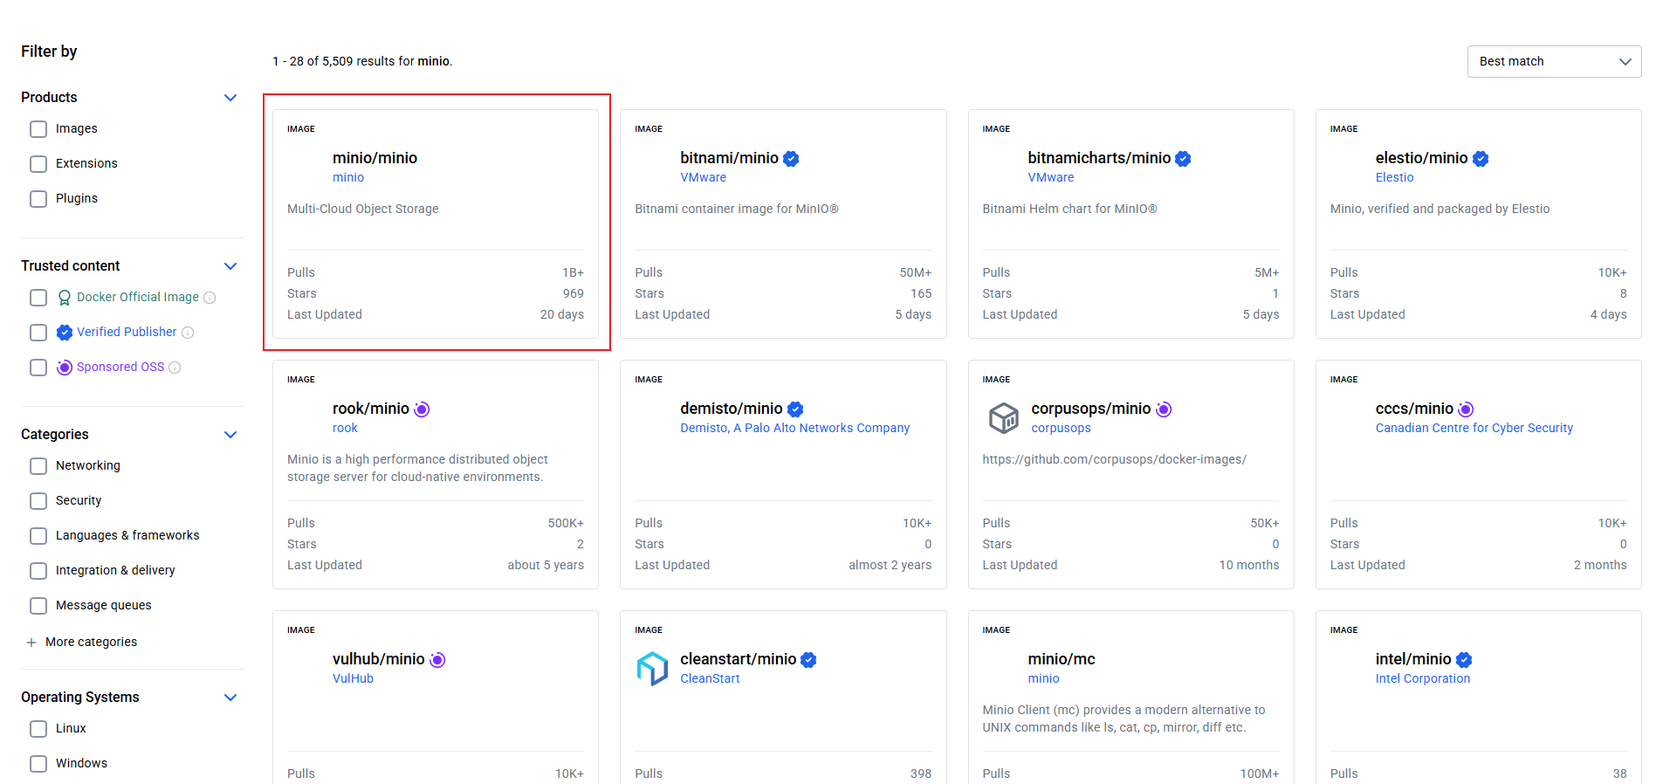Check the Linux operating system checkbox

point(38,729)
